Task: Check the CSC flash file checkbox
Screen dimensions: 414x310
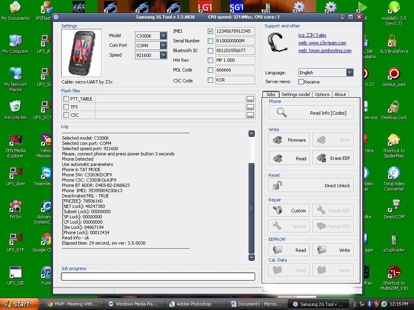Action: (66, 115)
